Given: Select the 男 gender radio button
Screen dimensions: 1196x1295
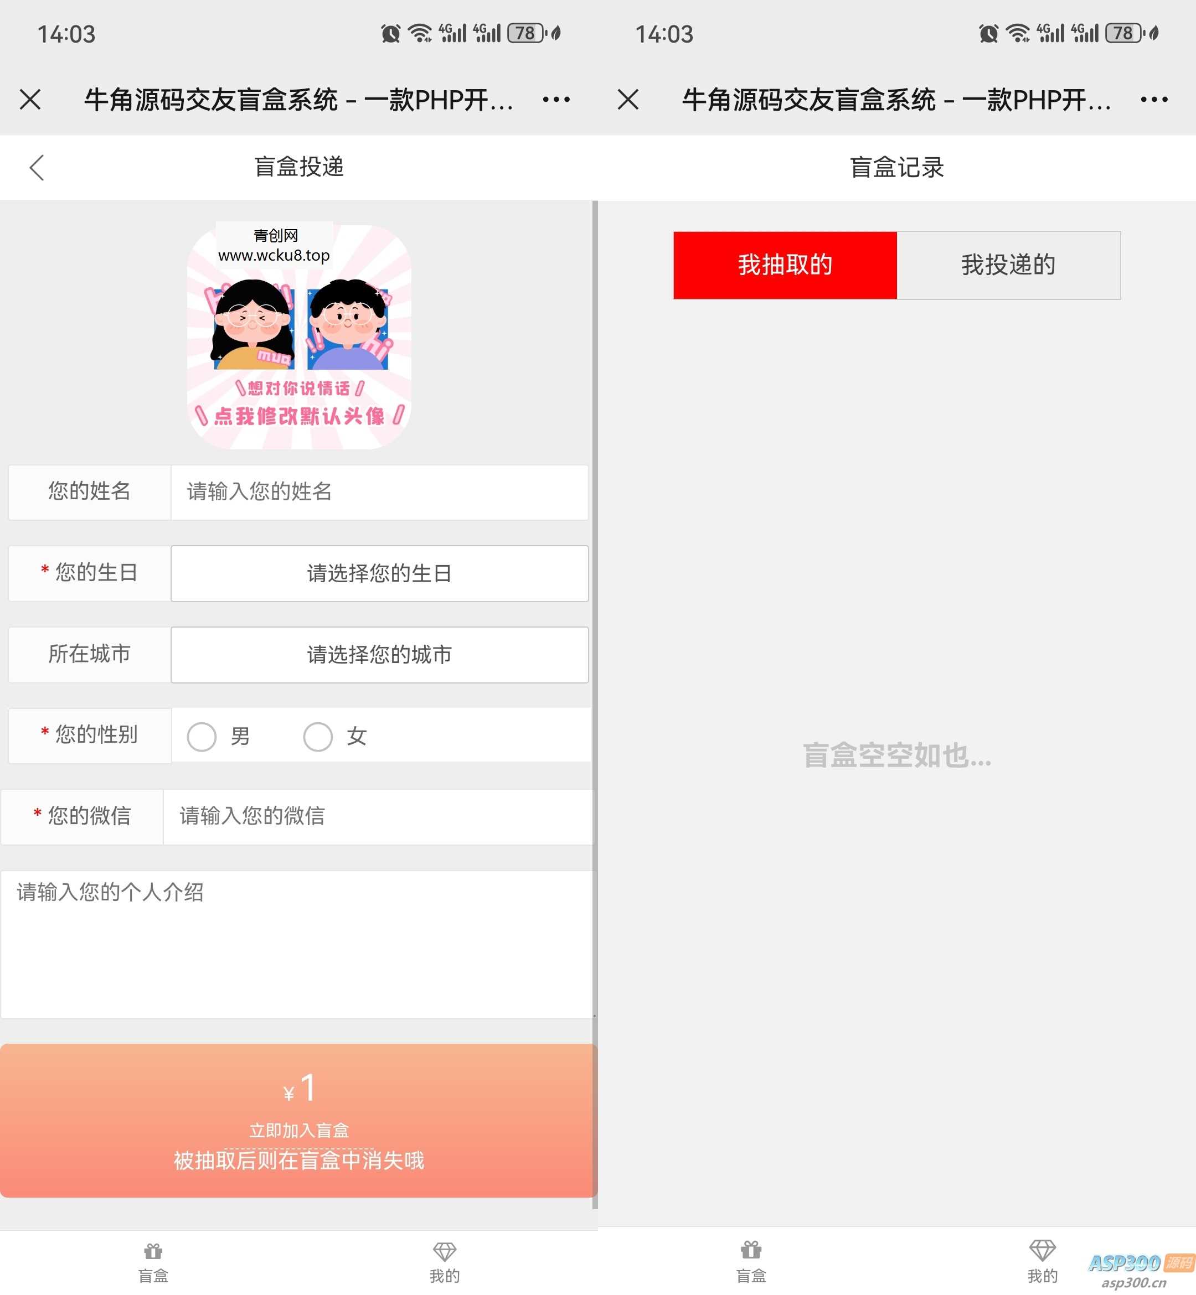Looking at the screenshot, I should (203, 736).
